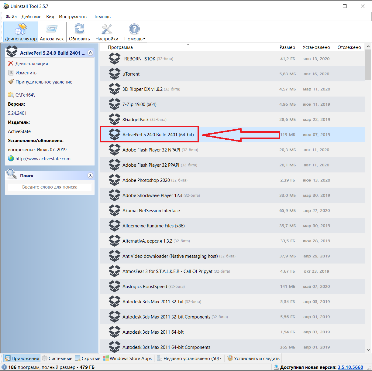Switch to the Windows Store Apps tab
The width and height of the screenshot is (372, 371).
pos(127,359)
